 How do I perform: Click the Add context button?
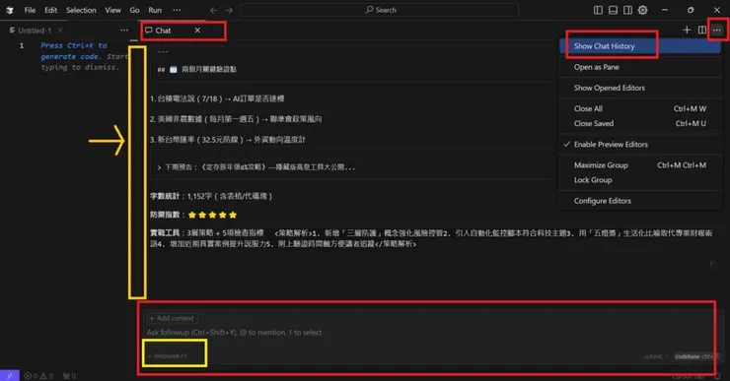tap(172, 318)
